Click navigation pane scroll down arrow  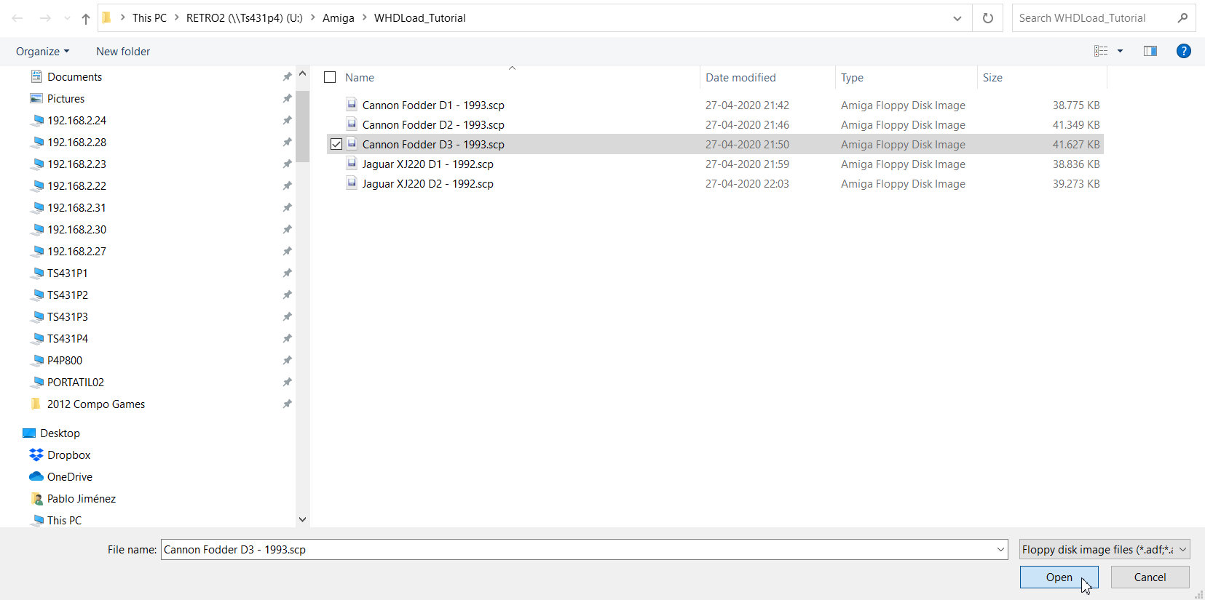(303, 519)
